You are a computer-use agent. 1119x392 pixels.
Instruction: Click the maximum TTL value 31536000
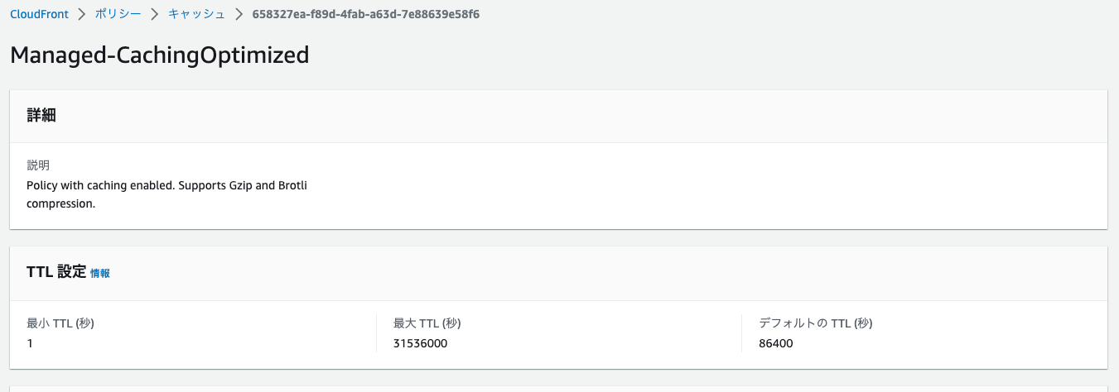tap(420, 343)
